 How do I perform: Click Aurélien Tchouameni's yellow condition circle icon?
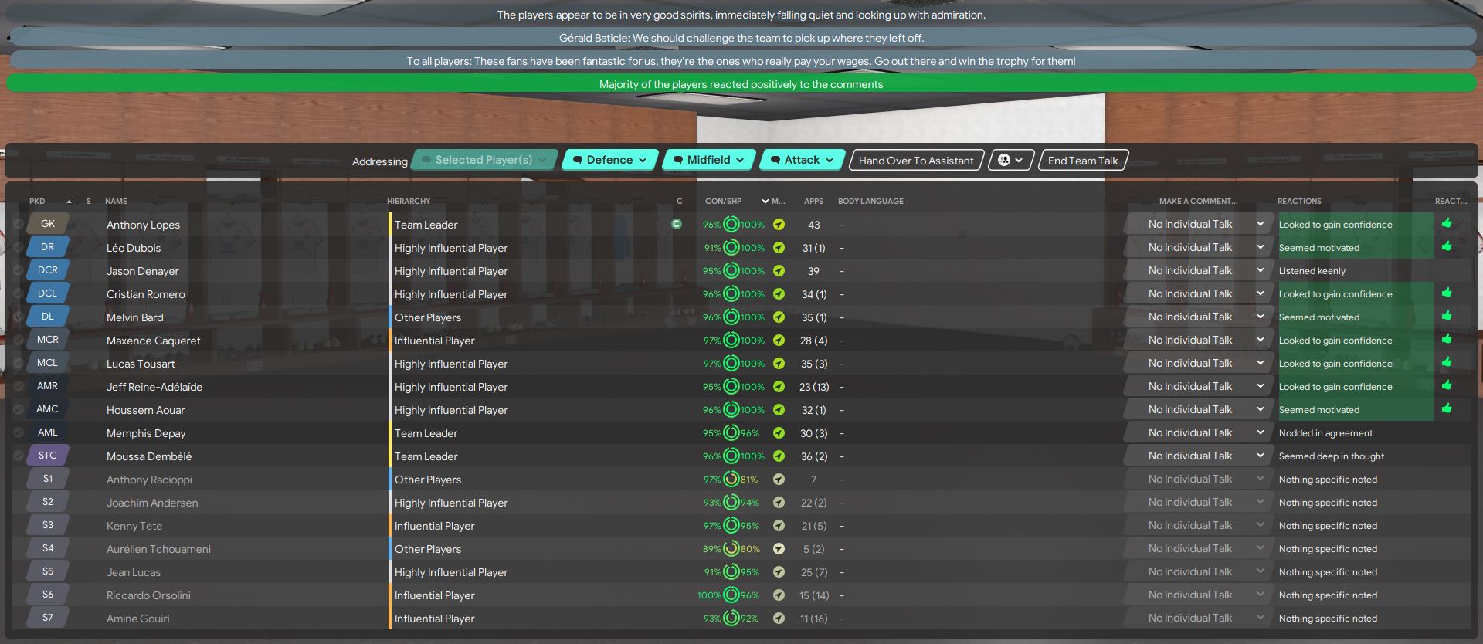pyautogui.click(x=731, y=549)
